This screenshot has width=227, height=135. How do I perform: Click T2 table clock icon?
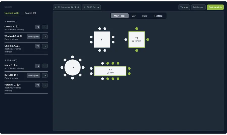click(133, 41)
